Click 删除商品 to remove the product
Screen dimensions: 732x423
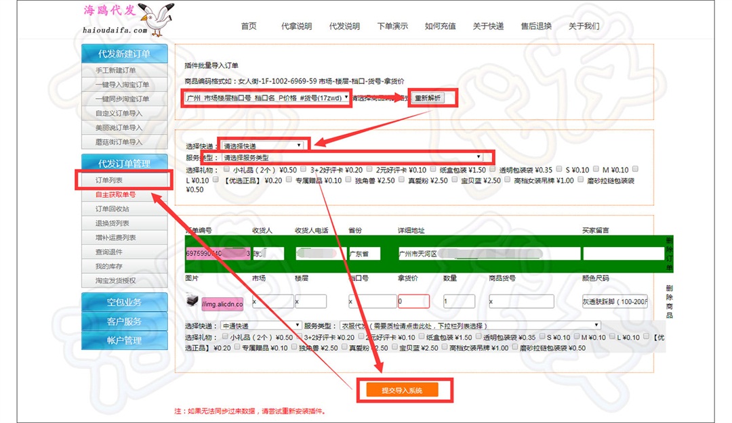(669, 301)
